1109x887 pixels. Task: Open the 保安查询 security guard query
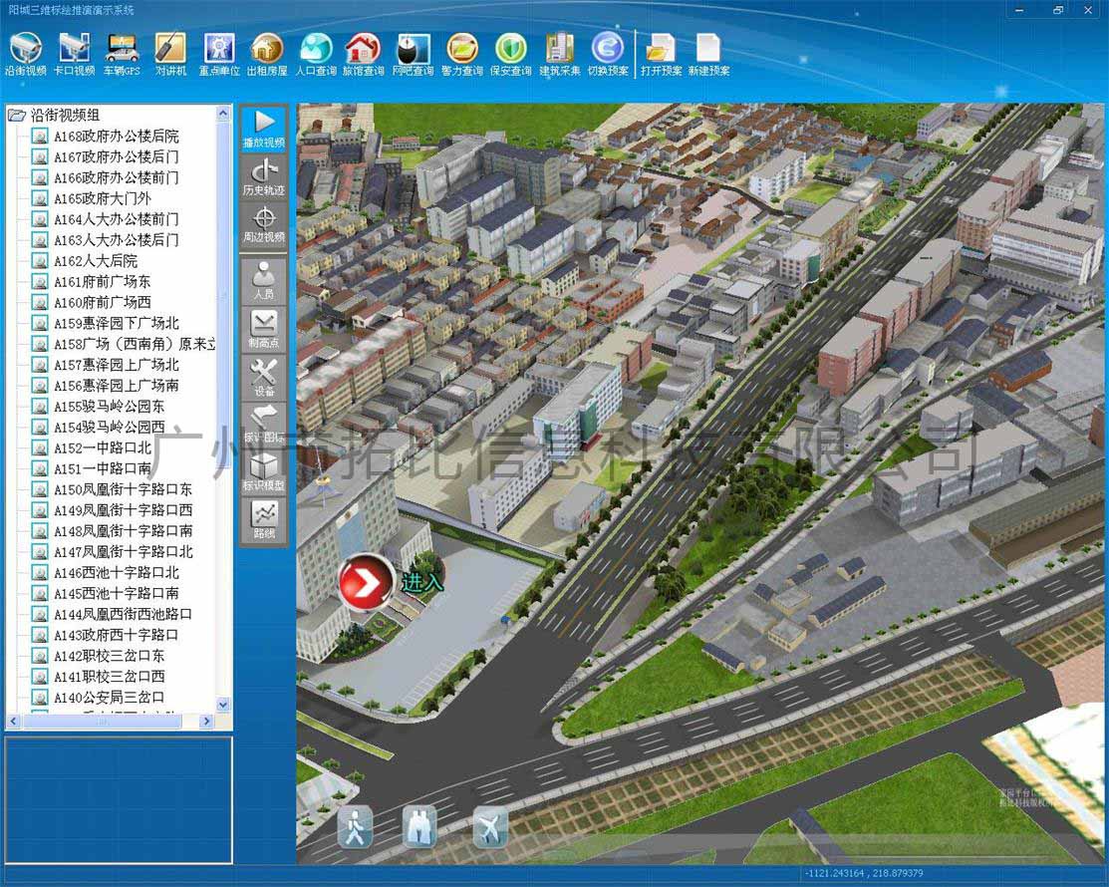[510, 54]
